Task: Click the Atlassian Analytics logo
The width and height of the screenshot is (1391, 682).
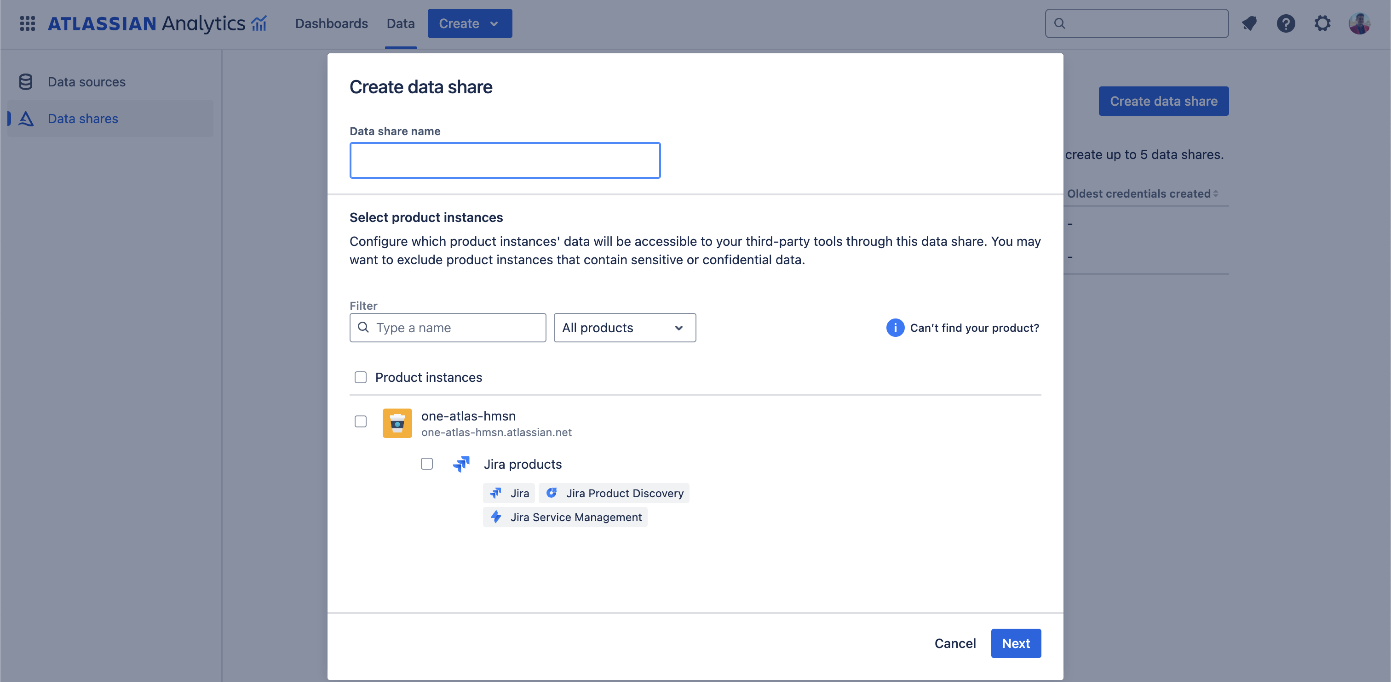Action: (157, 23)
